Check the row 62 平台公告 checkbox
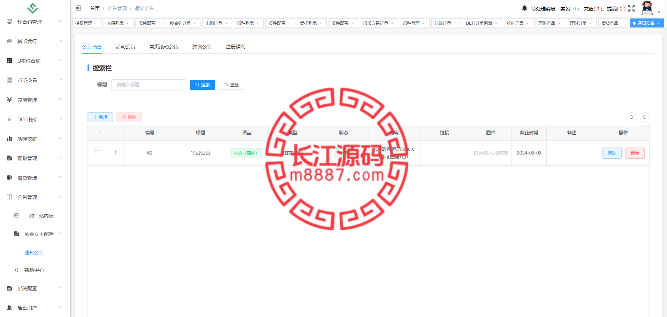 pyautogui.click(x=97, y=153)
